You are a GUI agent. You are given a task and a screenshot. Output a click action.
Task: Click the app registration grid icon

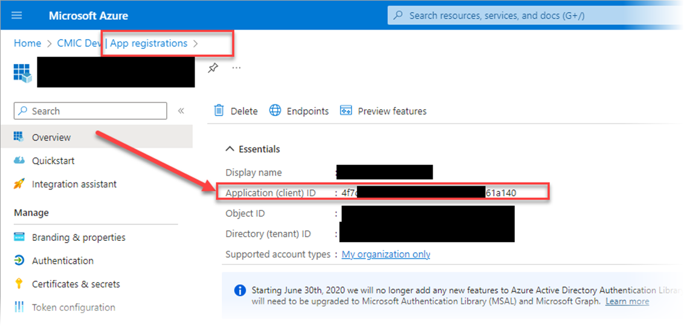[22, 73]
